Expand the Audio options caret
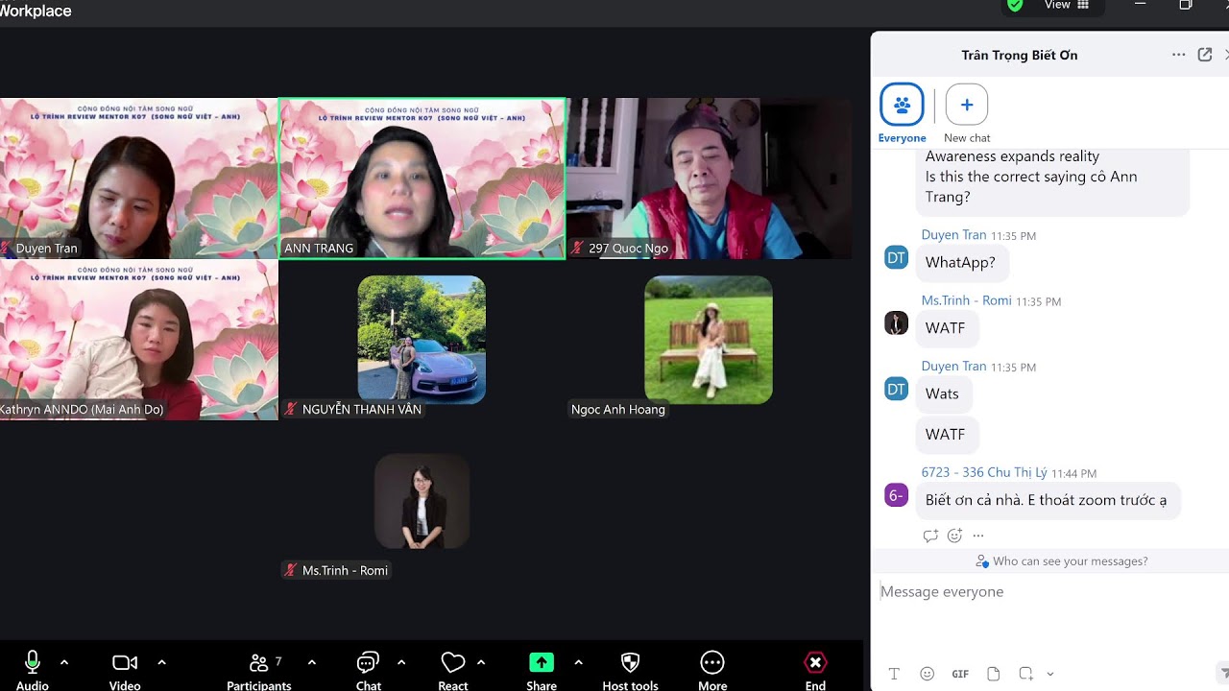Image resolution: width=1229 pixels, height=691 pixels. click(x=64, y=662)
